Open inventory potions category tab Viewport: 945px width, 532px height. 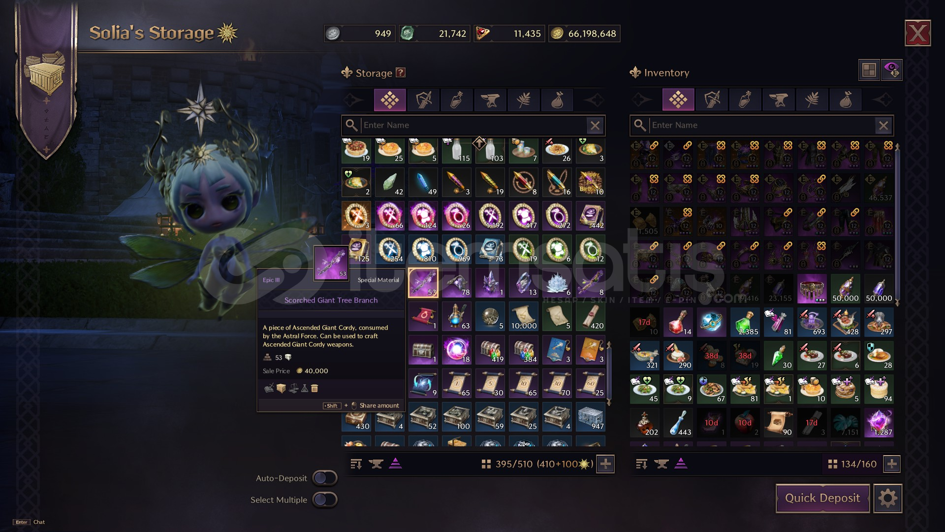[x=745, y=100]
